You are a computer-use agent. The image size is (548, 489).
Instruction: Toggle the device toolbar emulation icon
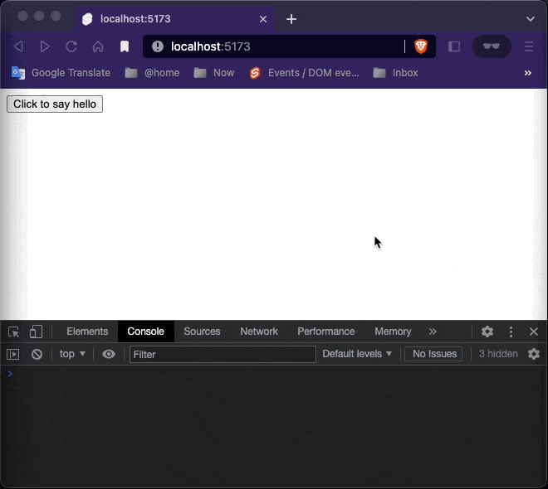point(36,332)
